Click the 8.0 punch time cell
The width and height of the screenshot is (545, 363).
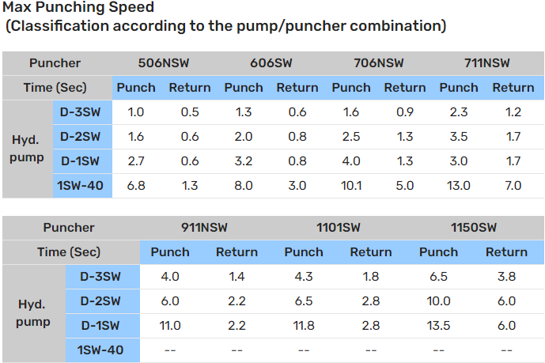[243, 186]
